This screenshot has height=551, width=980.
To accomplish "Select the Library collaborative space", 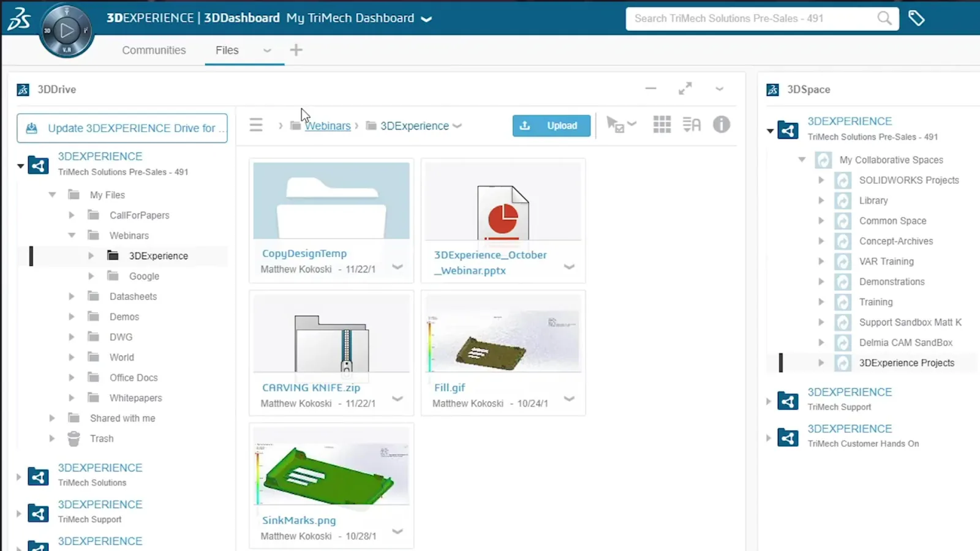I will pos(873,200).
